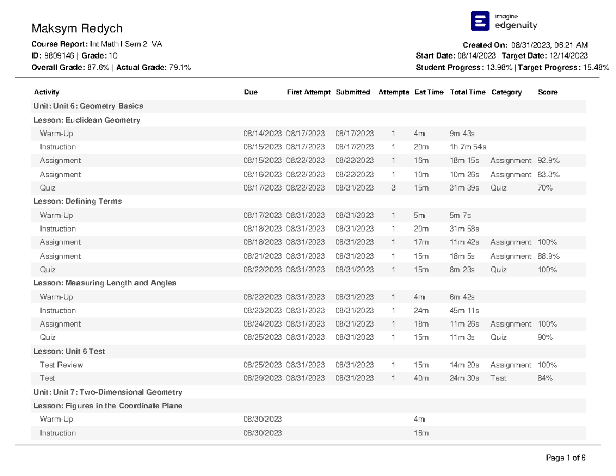Screen dimensions: 616x476
Task: Click the Total Time column header
Action: (467, 92)
